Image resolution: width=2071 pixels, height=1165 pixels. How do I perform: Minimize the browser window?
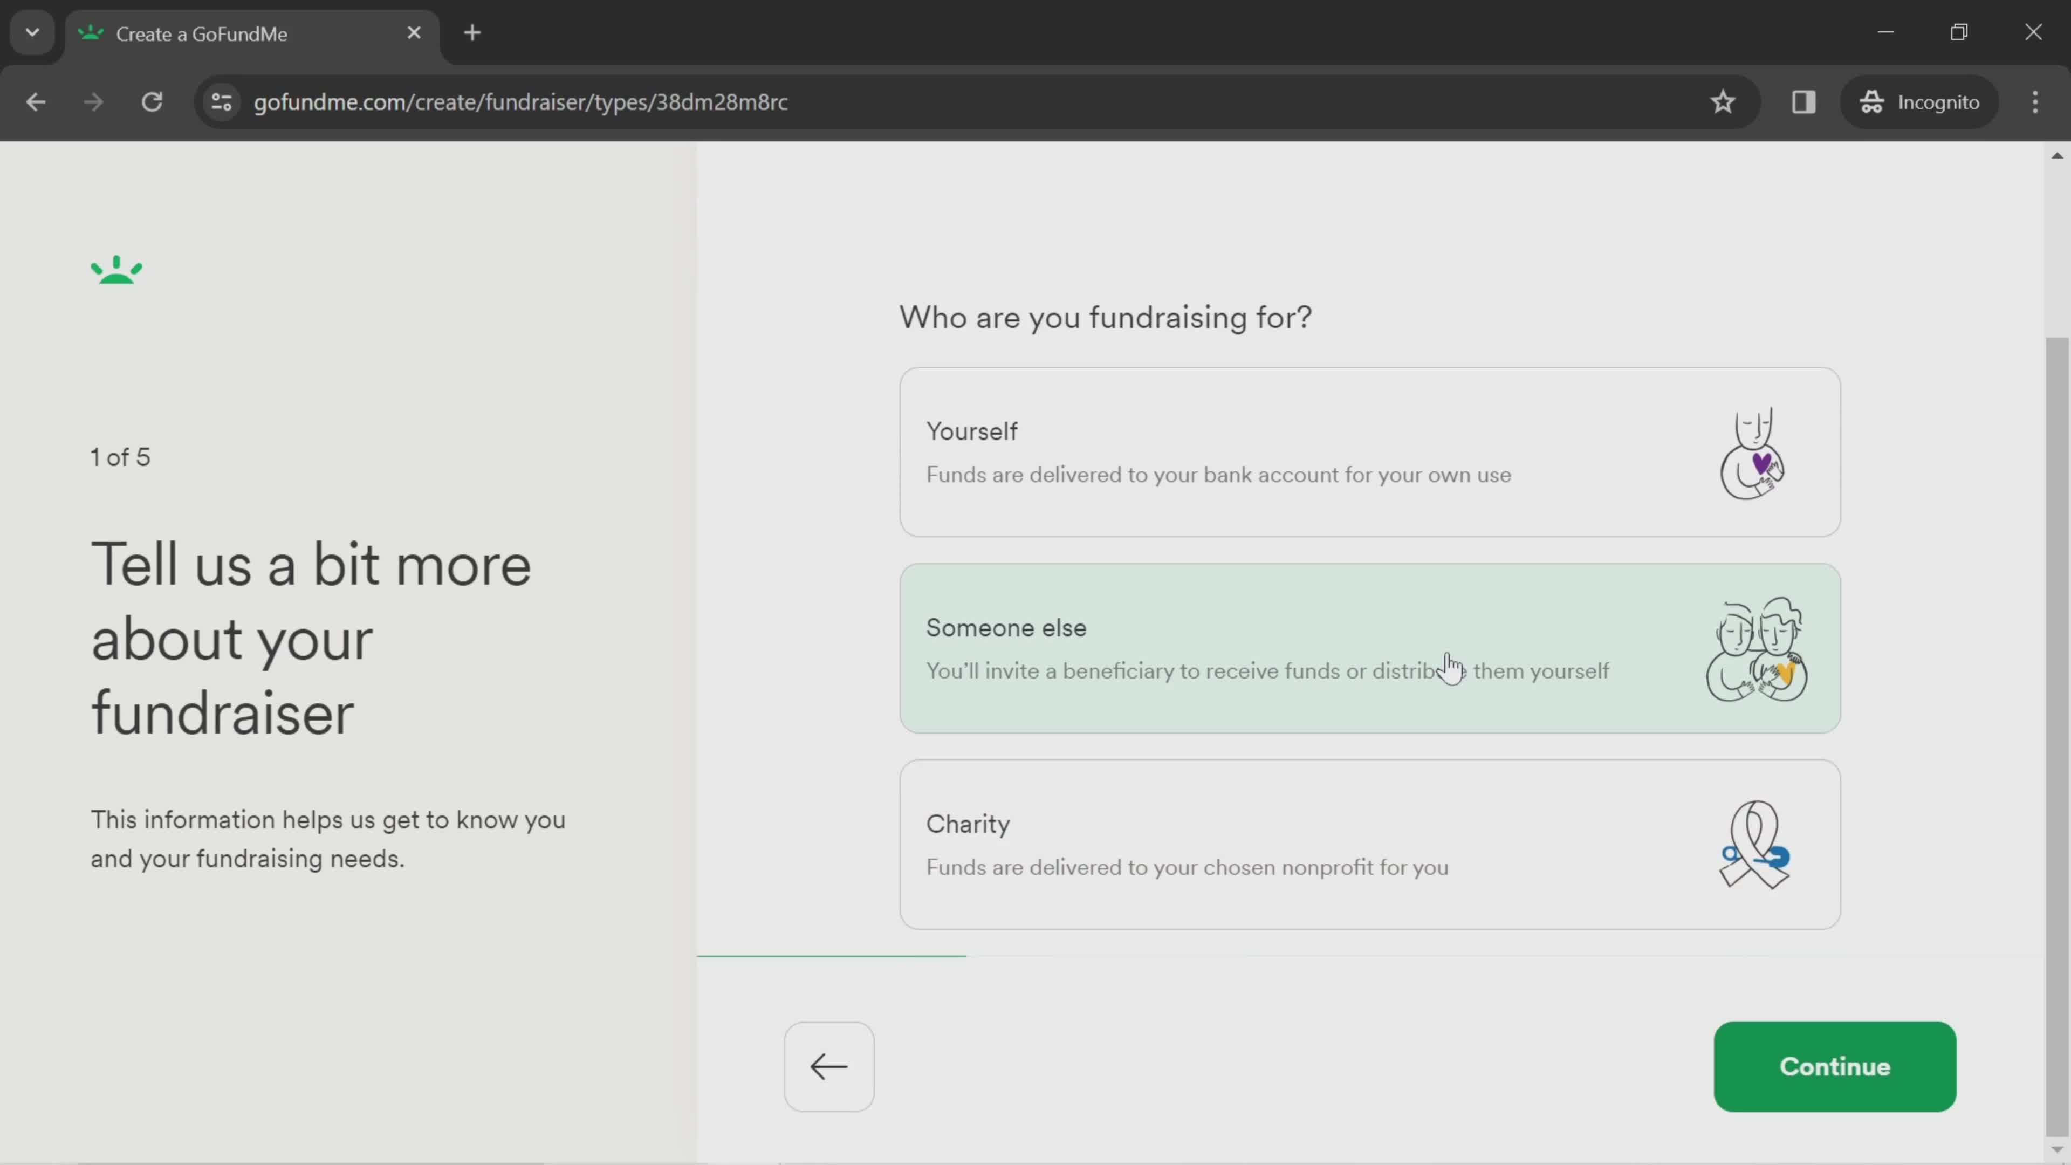pos(1886,32)
